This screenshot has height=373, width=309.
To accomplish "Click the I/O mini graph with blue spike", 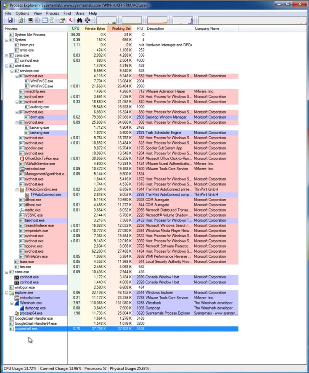I will [183, 21].
